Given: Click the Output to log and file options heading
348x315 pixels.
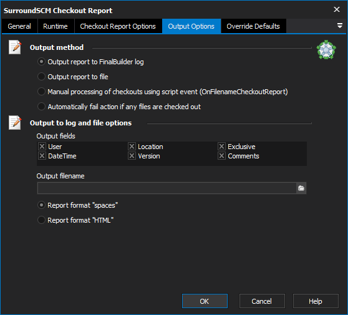Looking at the screenshot, I should [x=81, y=123].
